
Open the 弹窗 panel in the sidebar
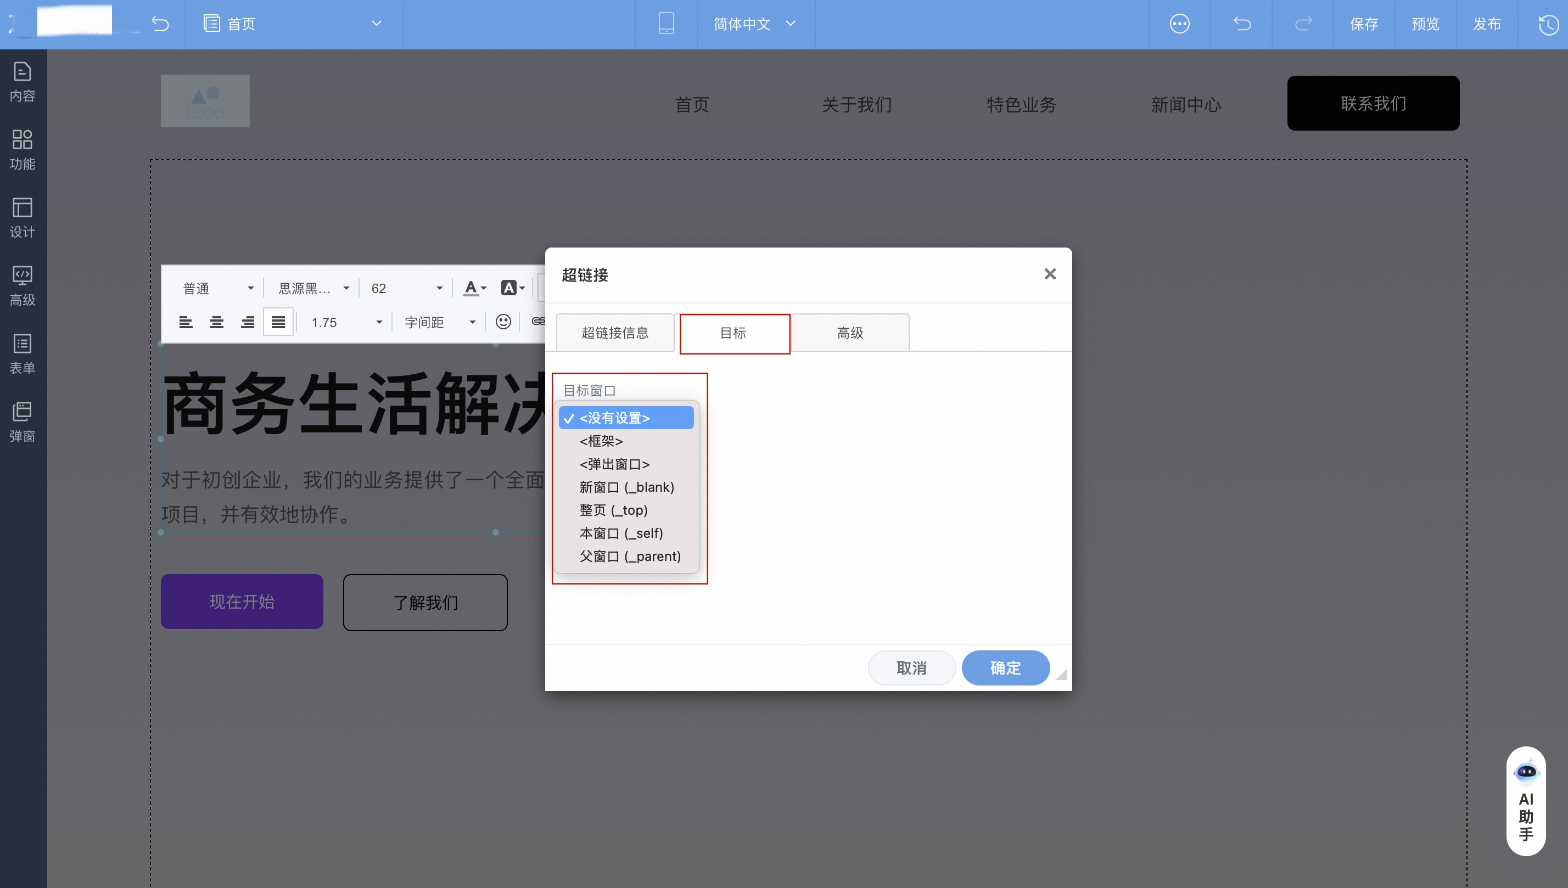pos(23,421)
